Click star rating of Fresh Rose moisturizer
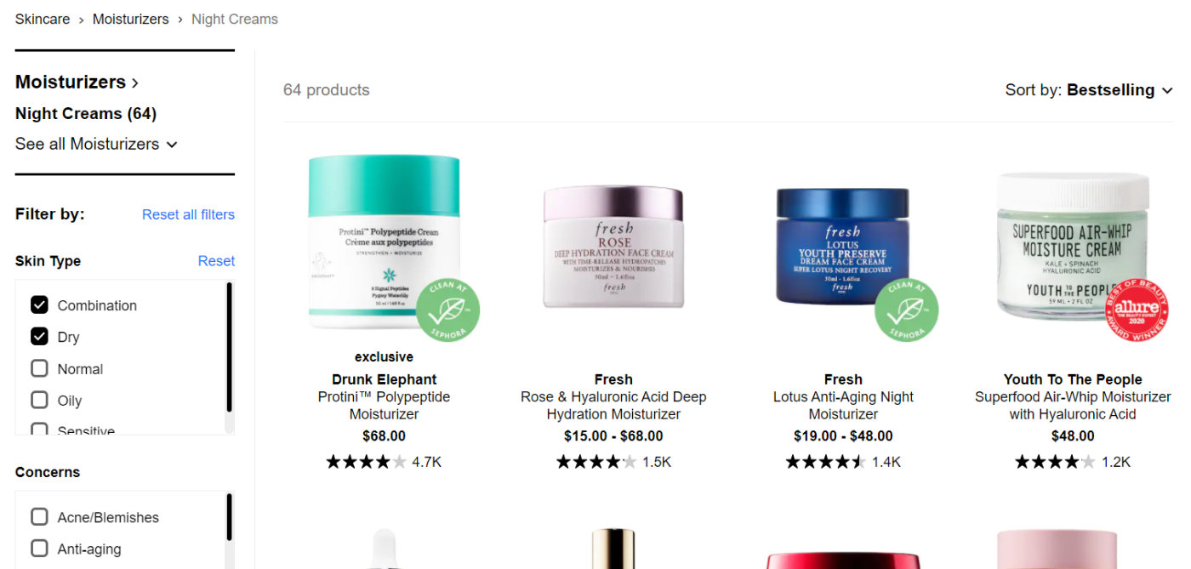The width and height of the screenshot is (1191, 569). pyautogui.click(x=596, y=462)
